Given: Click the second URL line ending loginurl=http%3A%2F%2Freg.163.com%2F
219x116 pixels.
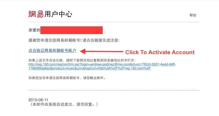Looking at the screenshot, I should (90, 68).
